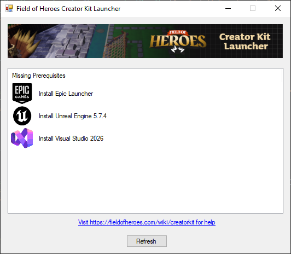The height and width of the screenshot is (254, 291).
Task: Click the prerequisites list scrollbar edge
Action: (x=282, y=75)
